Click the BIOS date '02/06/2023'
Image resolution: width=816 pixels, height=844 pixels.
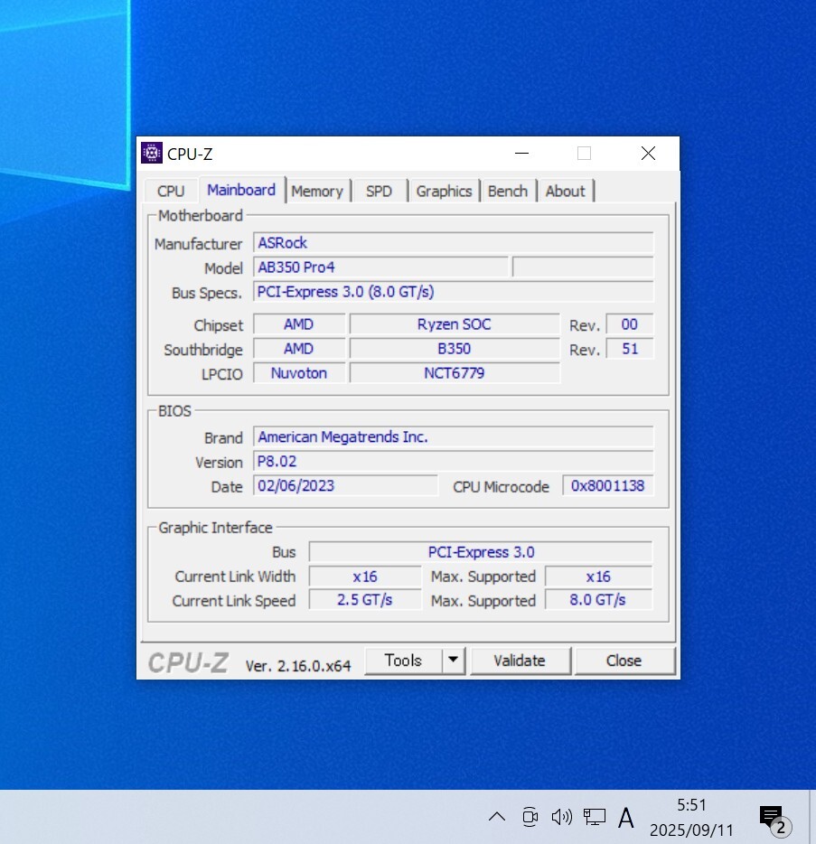(345, 485)
